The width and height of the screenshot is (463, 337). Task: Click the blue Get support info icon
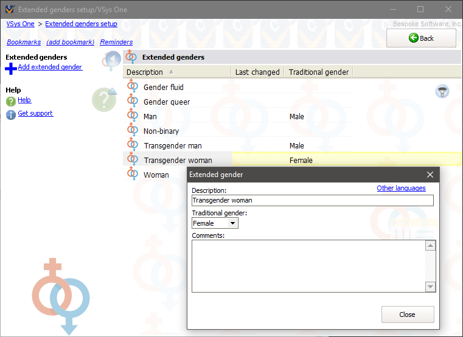10,115
